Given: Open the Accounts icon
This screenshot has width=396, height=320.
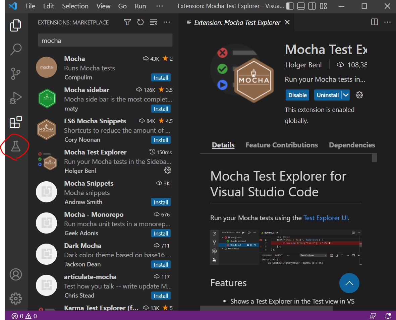Looking at the screenshot, I should [16, 274].
